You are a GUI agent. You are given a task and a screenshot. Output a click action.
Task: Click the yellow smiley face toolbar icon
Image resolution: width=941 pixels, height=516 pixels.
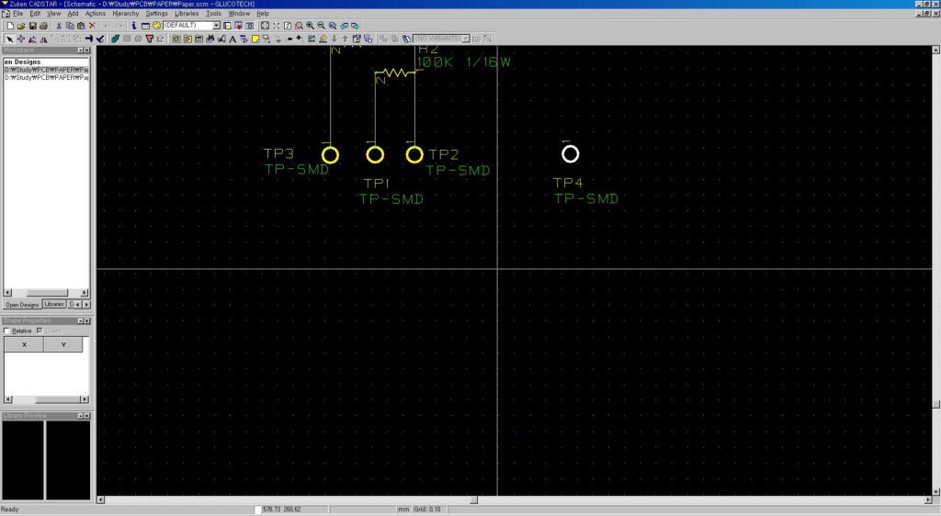(156, 26)
